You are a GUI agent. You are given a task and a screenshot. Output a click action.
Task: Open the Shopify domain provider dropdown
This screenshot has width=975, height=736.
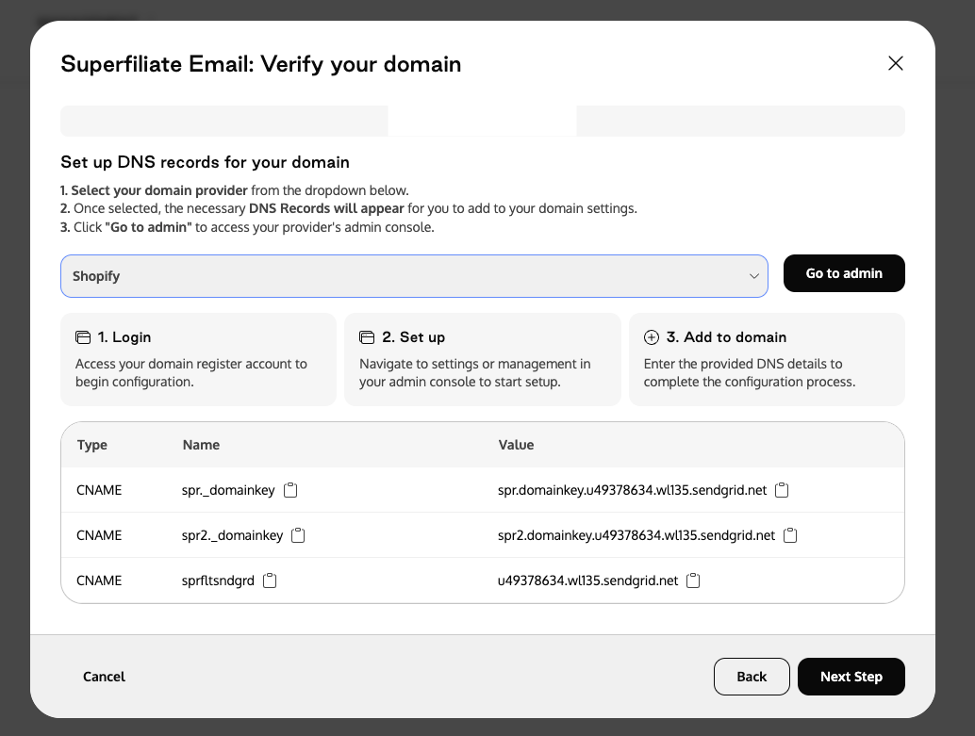414,276
